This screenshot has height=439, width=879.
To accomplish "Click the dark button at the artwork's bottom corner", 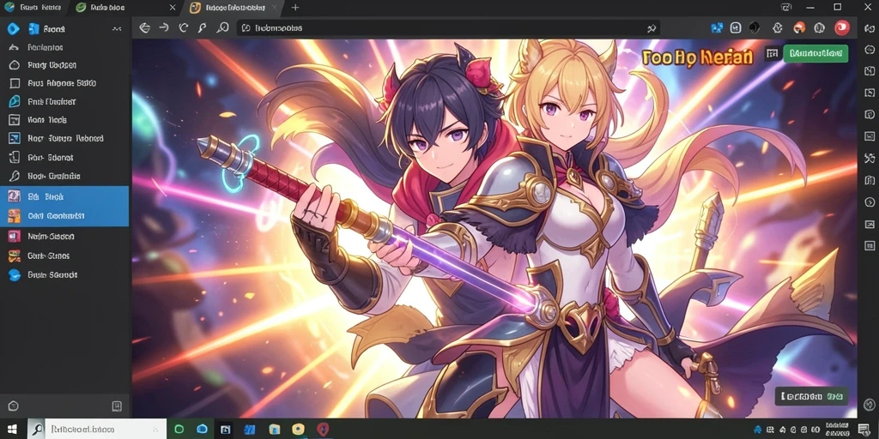I will 811,396.
